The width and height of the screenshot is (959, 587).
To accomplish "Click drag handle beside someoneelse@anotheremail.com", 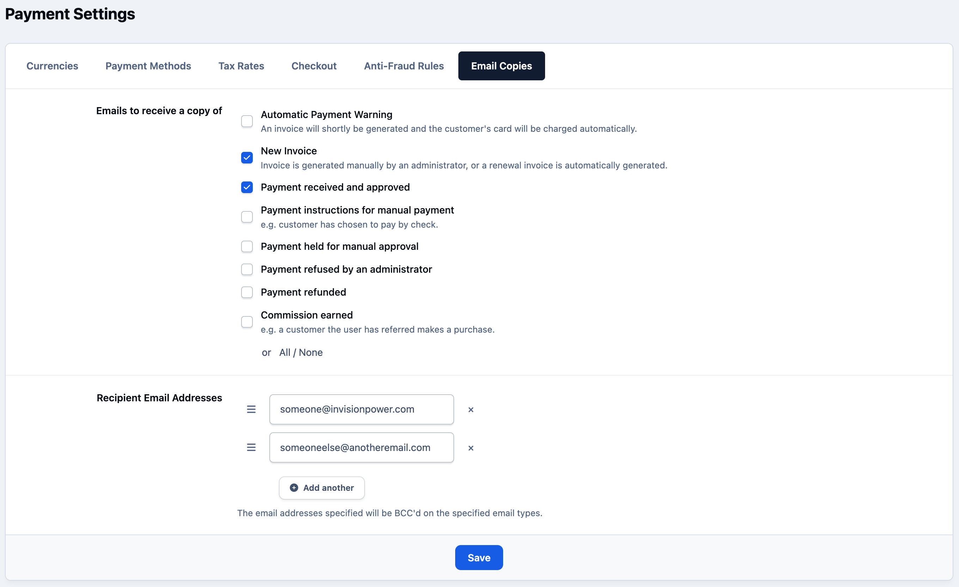I will (x=251, y=447).
